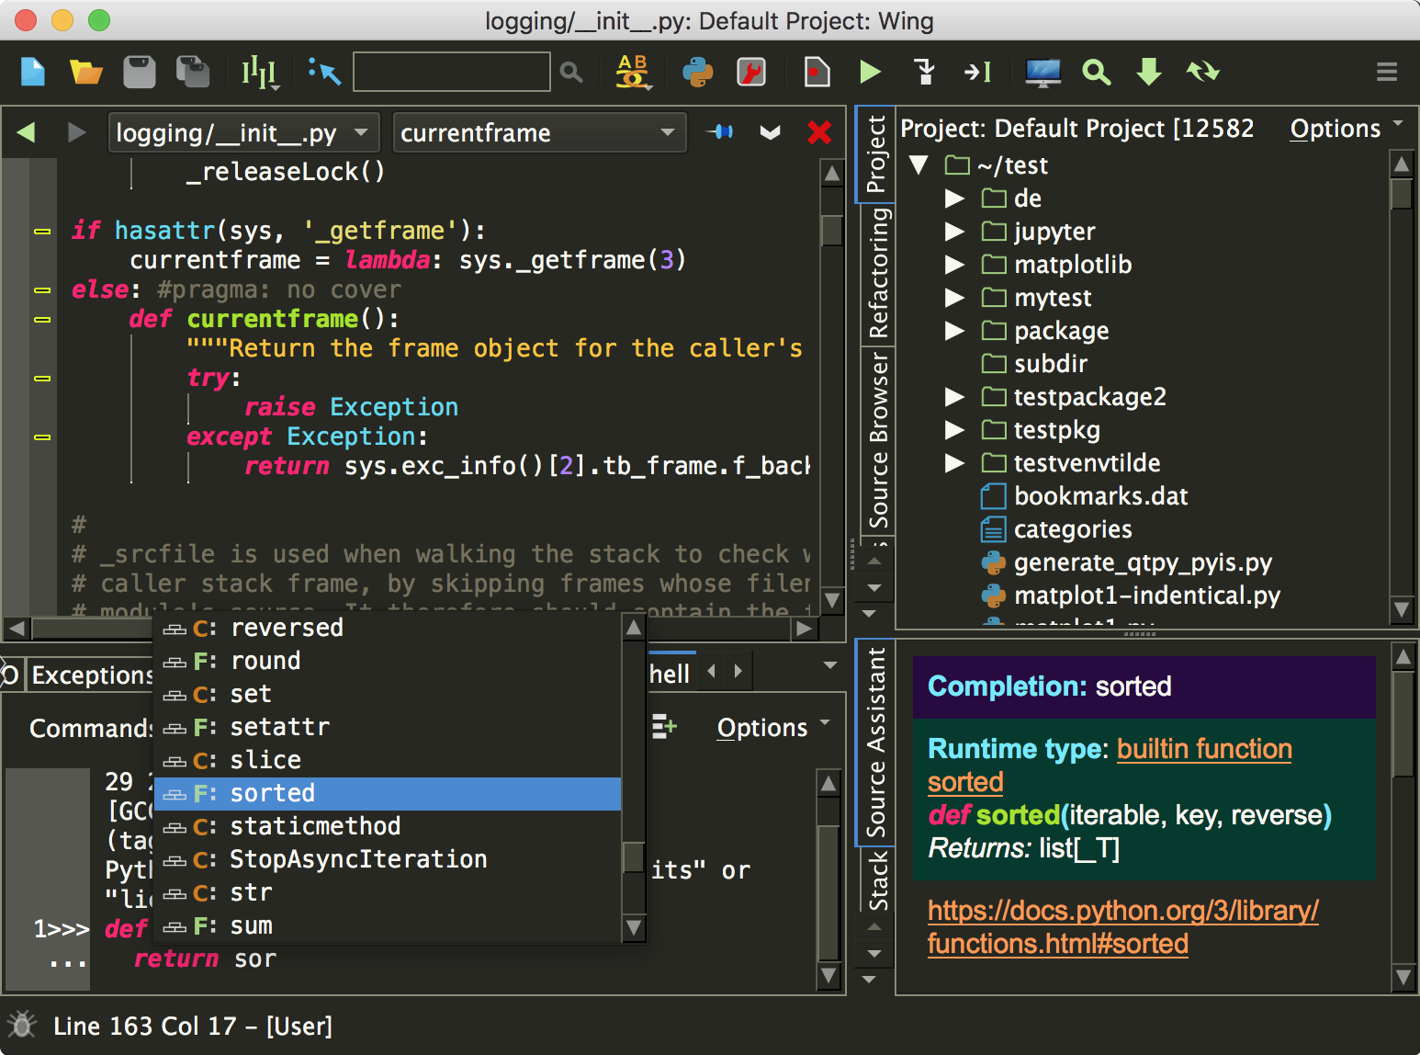
Task: Toggle the fold marker at the else line
Action: pos(42,290)
